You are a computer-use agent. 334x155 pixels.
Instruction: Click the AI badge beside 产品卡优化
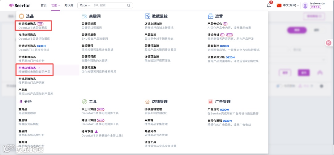[225, 24]
